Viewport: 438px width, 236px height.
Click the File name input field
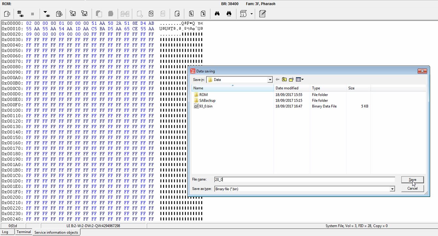(x=304, y=180)
